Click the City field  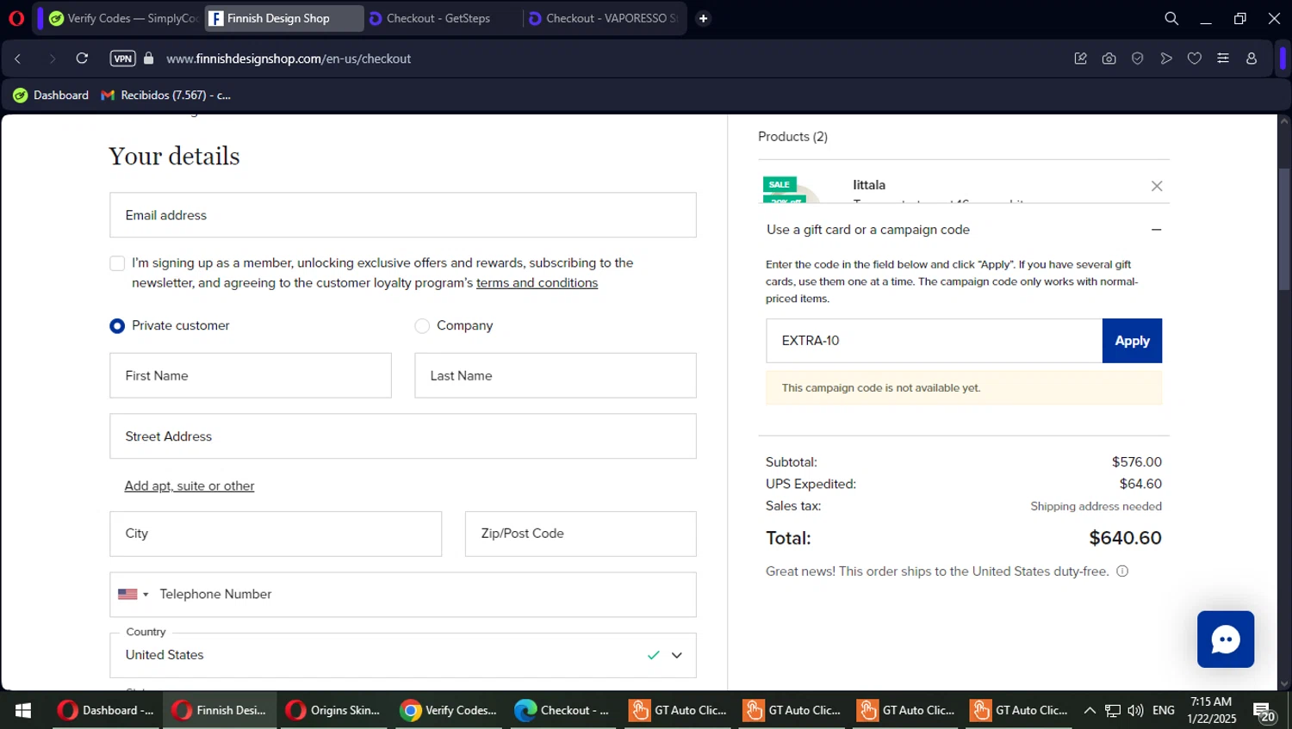pos(276,534)
